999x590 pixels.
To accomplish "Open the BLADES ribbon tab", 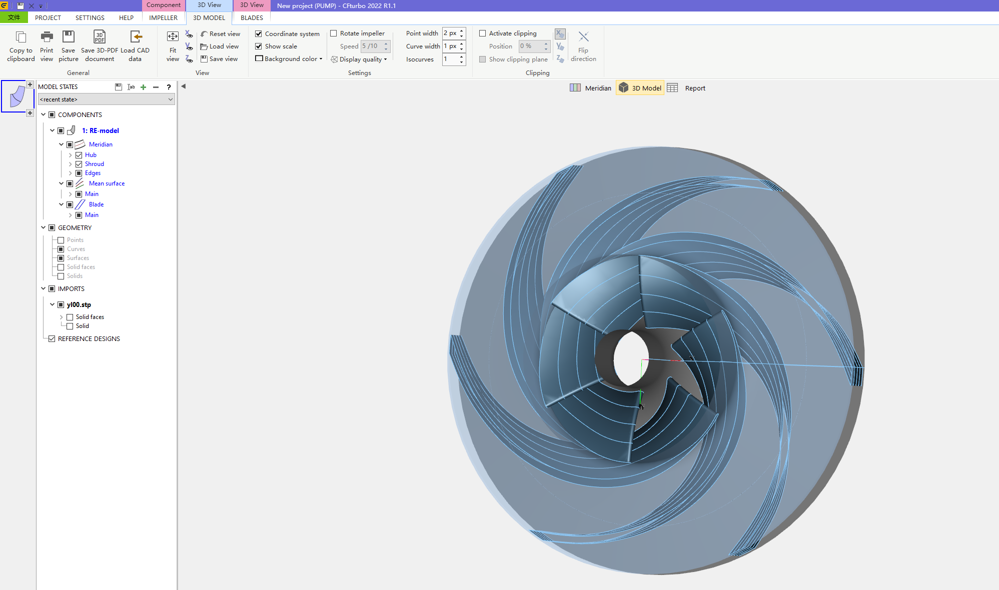I will pos(252,17).
